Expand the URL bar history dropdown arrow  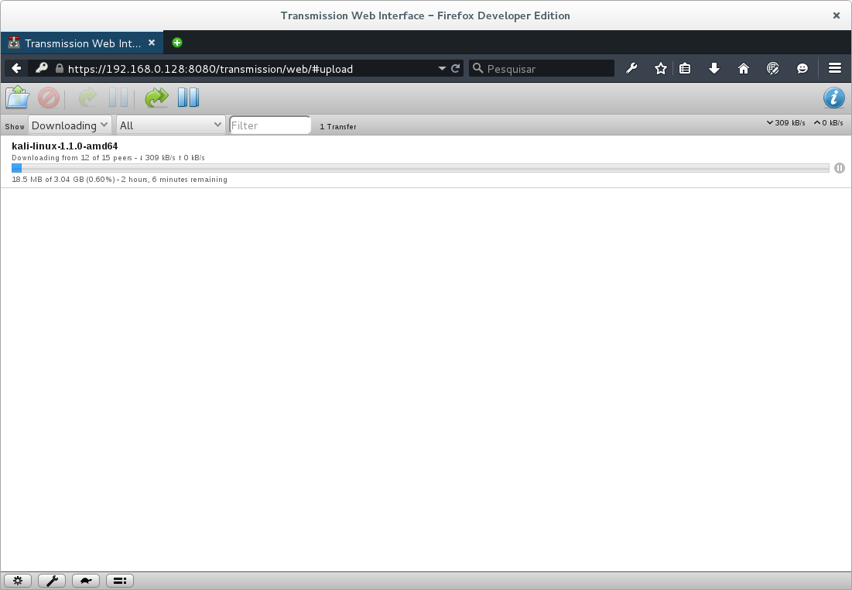pos(442,68)
